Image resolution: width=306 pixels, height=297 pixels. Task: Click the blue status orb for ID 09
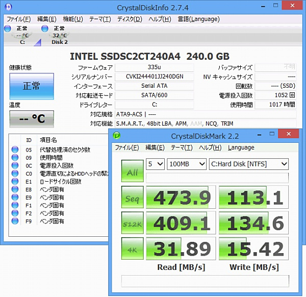[15, 157]
